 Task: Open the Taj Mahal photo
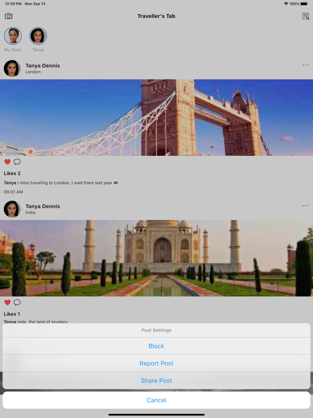point(156,258)
